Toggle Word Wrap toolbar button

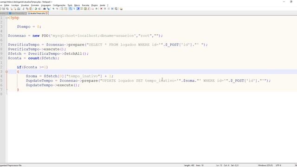click(70, 9)
